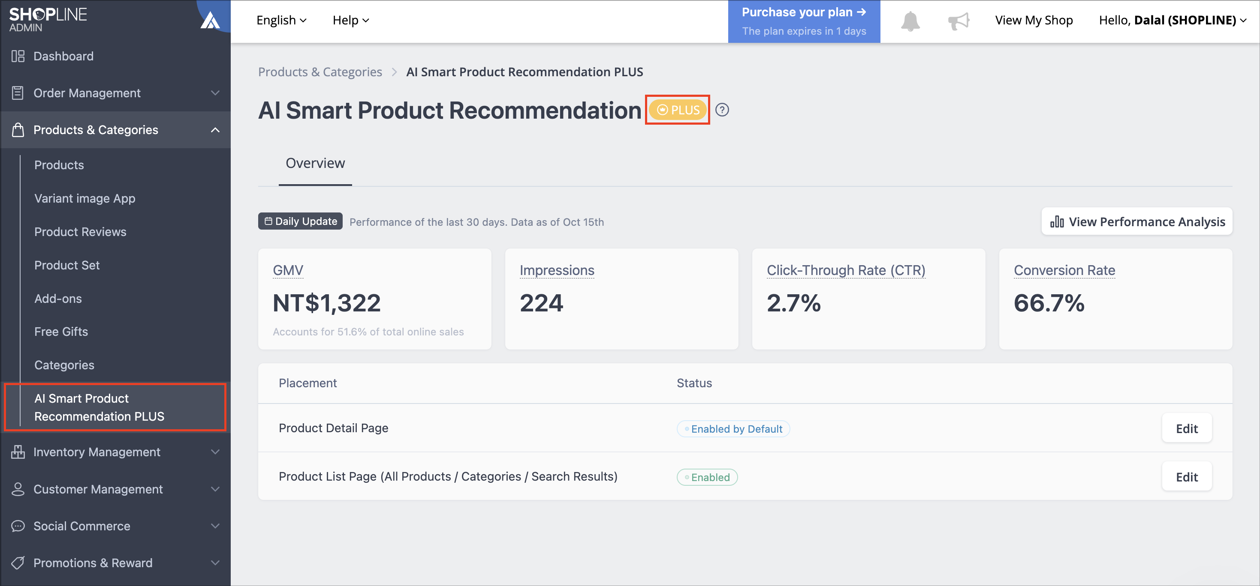1260x586 pixels.
Task: Open the Hello, Dalal (SHOPLINE) account menu
Action: 1173,20
